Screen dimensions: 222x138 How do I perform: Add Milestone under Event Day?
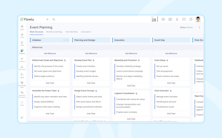click(x=171, y=53)
